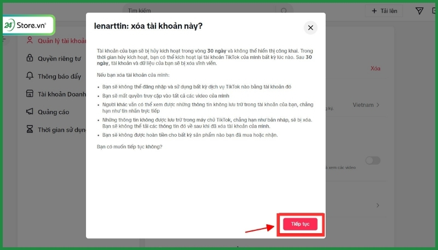This screenshot has height=250, width=438.
Task: Toggle the switch beside xem các video
Action: pos(373,160)
